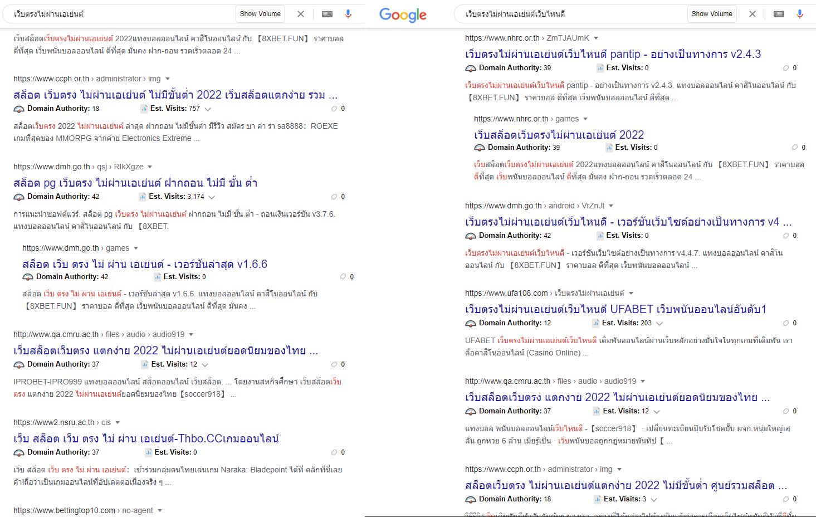The image size is (816, 517).
Task: Click Est. Visits chart icon under the Thbo.CC result
Action: (149, 452)
